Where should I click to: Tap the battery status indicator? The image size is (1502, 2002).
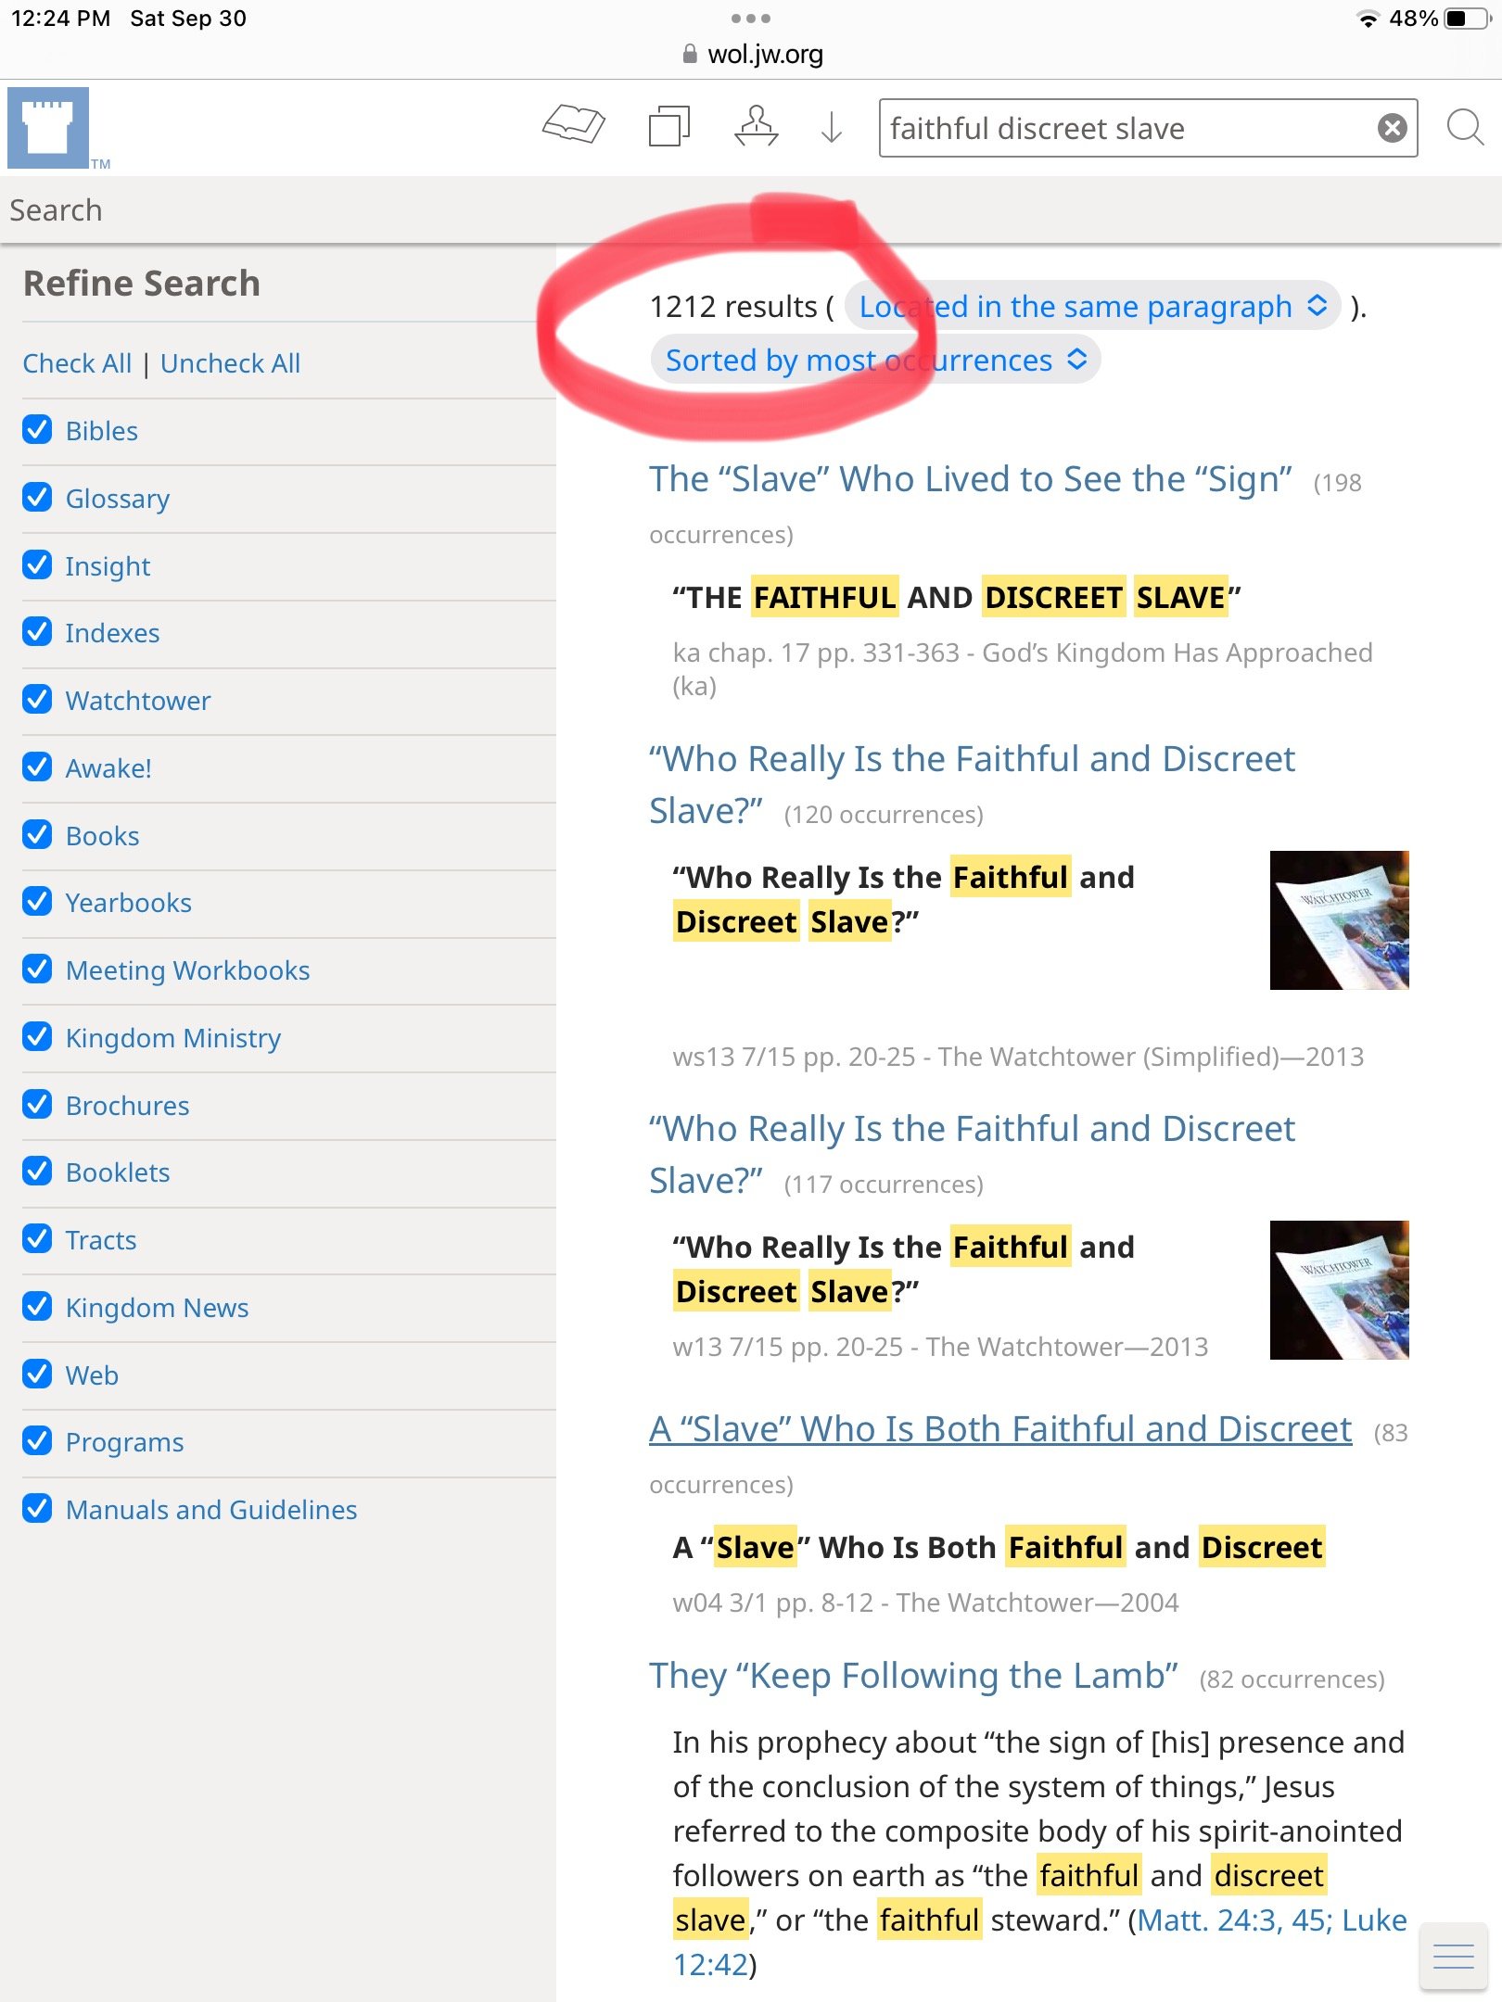pos(1467,19)
